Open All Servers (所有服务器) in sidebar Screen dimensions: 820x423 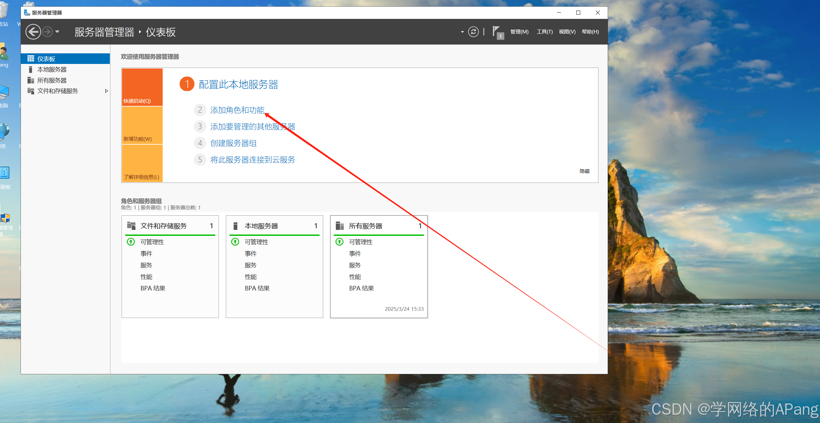(x=52, y=80)
